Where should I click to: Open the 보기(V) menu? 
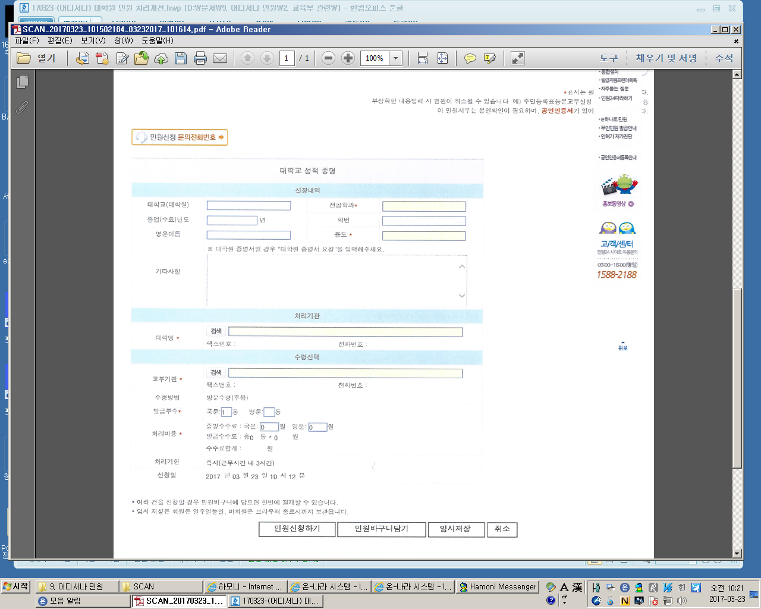click(x=93, y=40)
